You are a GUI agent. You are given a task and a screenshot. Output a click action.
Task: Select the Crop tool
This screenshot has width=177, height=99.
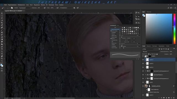tap(2, 23)
